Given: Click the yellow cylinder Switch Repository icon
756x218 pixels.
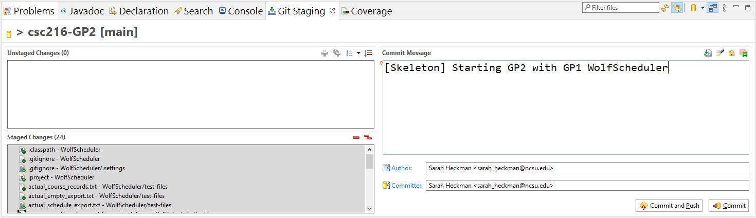Looking at the screenshot, I should tap(693, 8).
